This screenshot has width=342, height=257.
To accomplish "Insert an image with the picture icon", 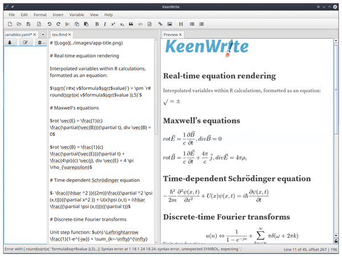I will pos(169,24).
